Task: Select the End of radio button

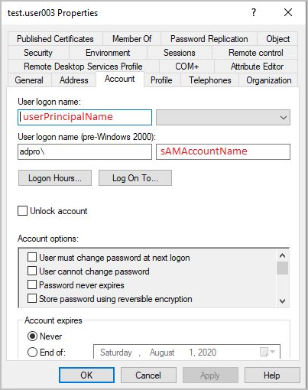Action: [32, 353]
